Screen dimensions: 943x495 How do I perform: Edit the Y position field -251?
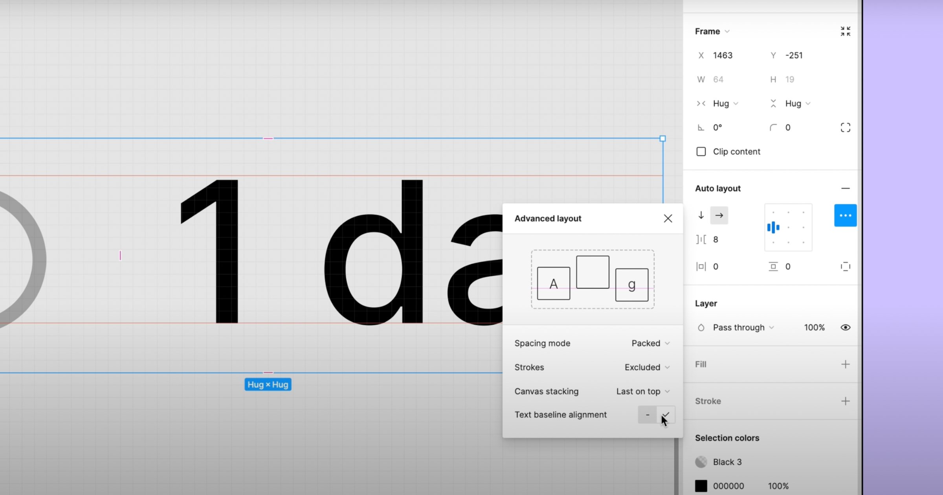(x=794, y=55)
